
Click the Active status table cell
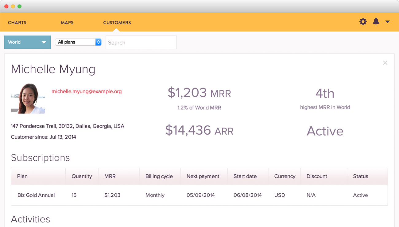(x=360, y=195)
